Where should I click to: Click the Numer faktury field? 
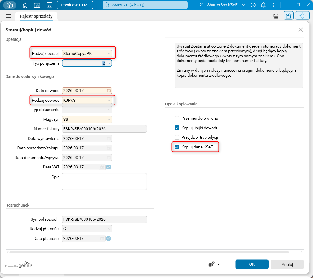104,129
